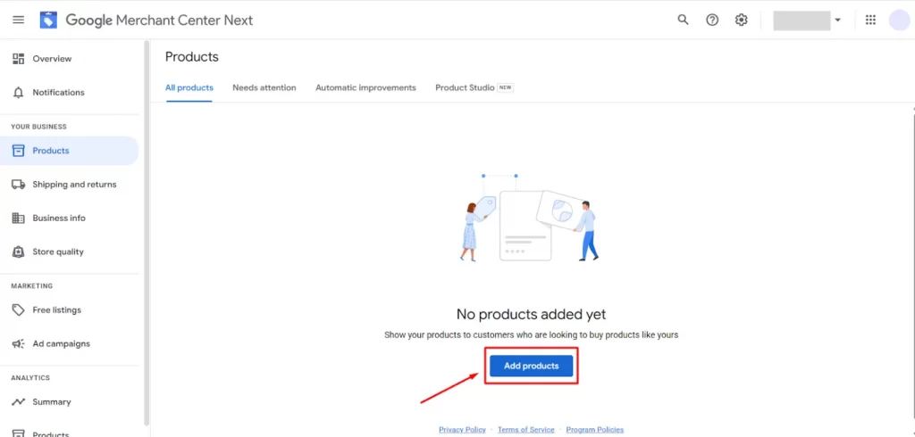Select the All products tab
The image size is (915, 437).
[189, 87]
